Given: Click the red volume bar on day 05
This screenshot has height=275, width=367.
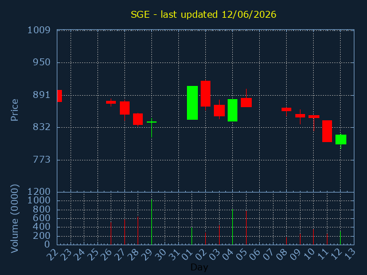Looking at the screenshot, I should tap(246, 228).
